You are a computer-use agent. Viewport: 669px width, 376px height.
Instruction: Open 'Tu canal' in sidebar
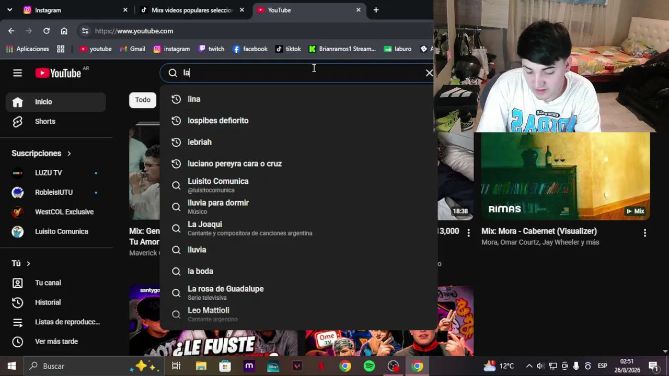click(56, 283)
